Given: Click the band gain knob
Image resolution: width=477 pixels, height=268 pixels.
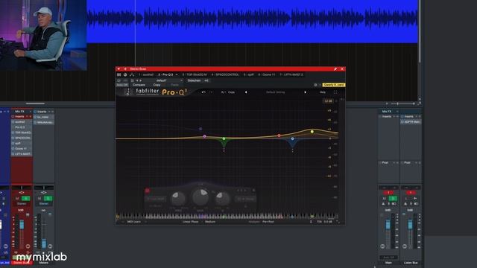Looking at the screenshot, I should [200, 197].
